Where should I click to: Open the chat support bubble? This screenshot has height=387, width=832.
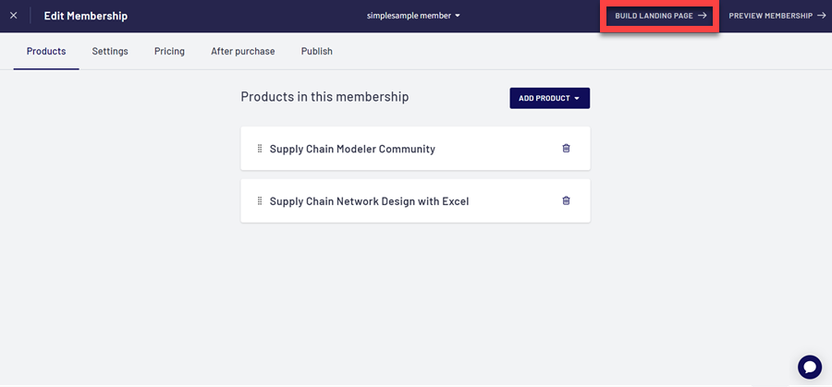click(810, 367)
